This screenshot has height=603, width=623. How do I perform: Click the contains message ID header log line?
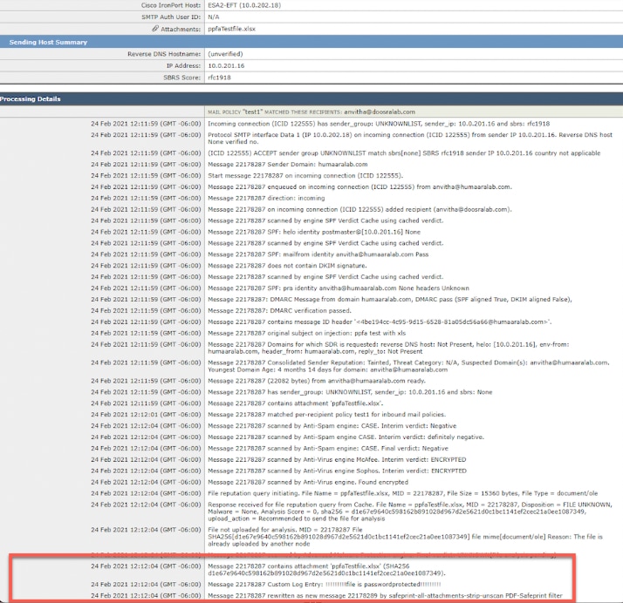(380, 322)
